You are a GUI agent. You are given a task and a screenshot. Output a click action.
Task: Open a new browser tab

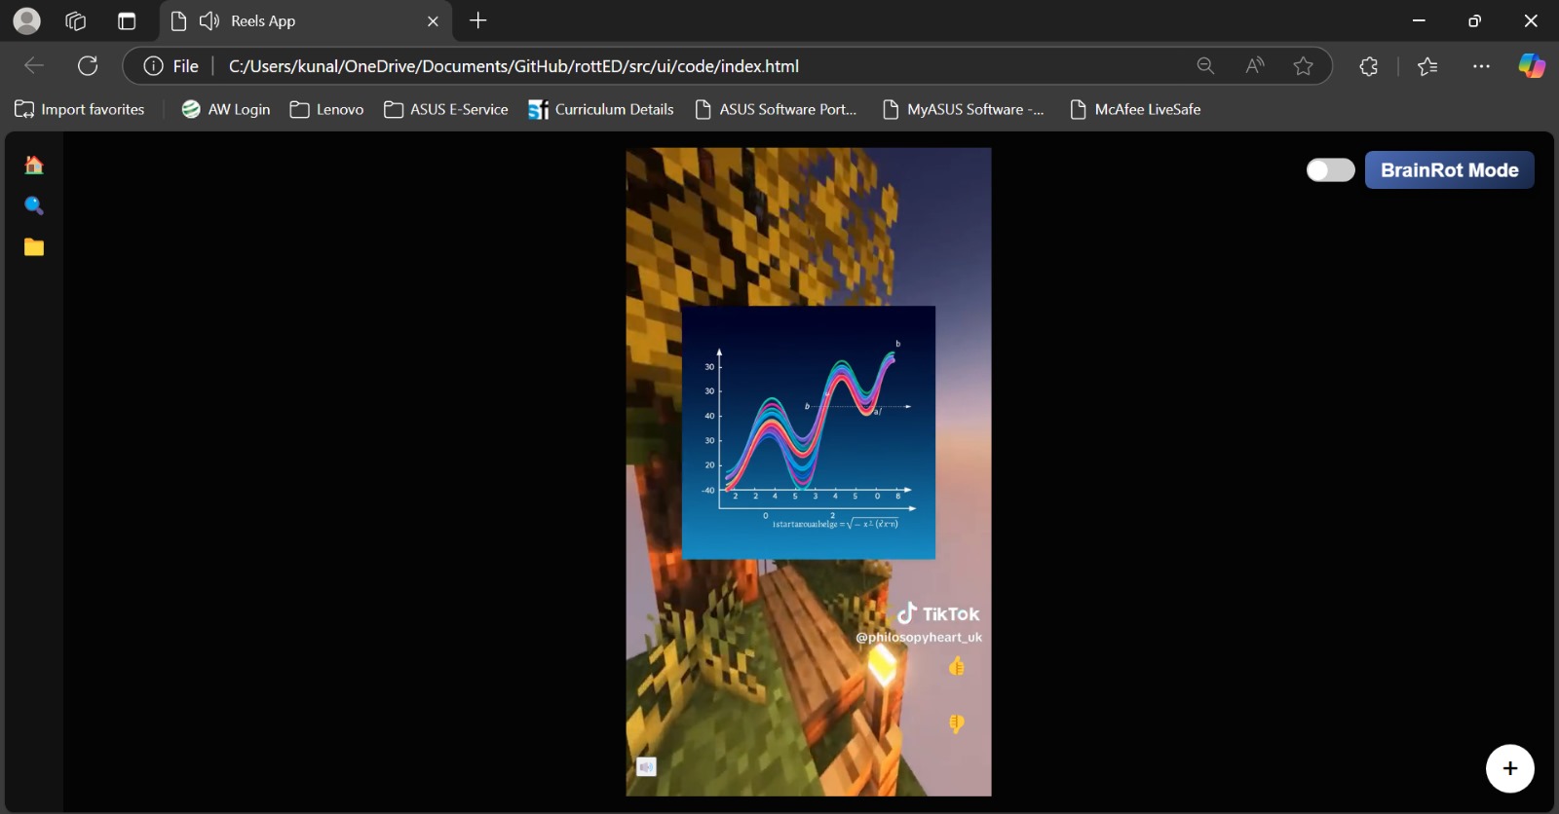477,20
